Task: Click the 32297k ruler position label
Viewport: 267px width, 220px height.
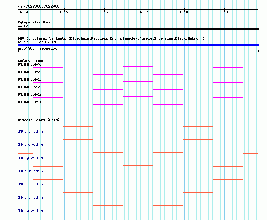Action: pyautogui.click(x=144, y=12)
